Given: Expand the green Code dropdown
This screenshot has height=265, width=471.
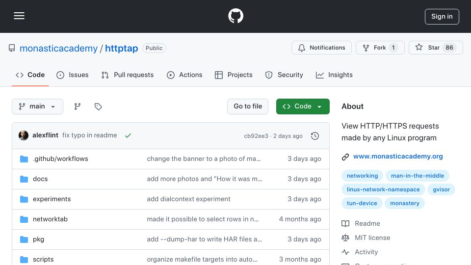Looking at the screenshot, I should click(303, 106).
